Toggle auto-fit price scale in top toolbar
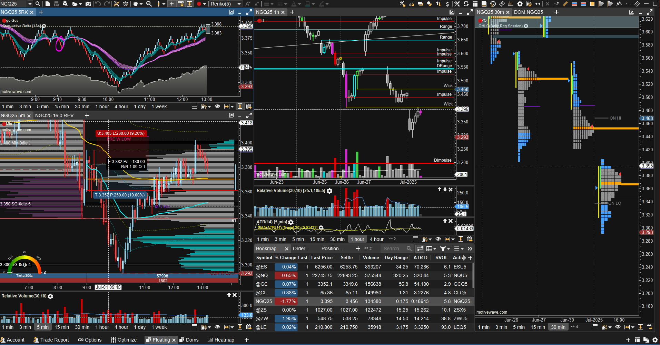 [190, 4]
